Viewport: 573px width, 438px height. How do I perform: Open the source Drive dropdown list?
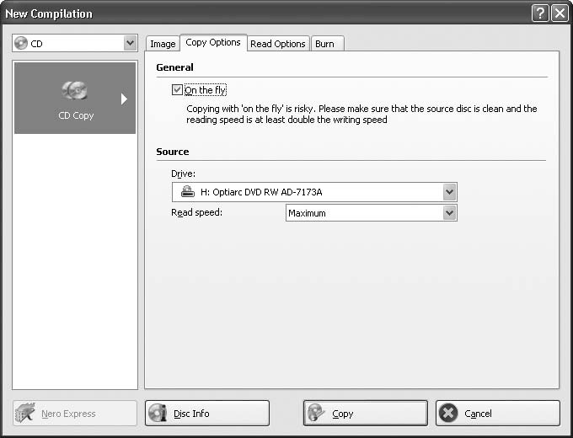coord(450,192)
